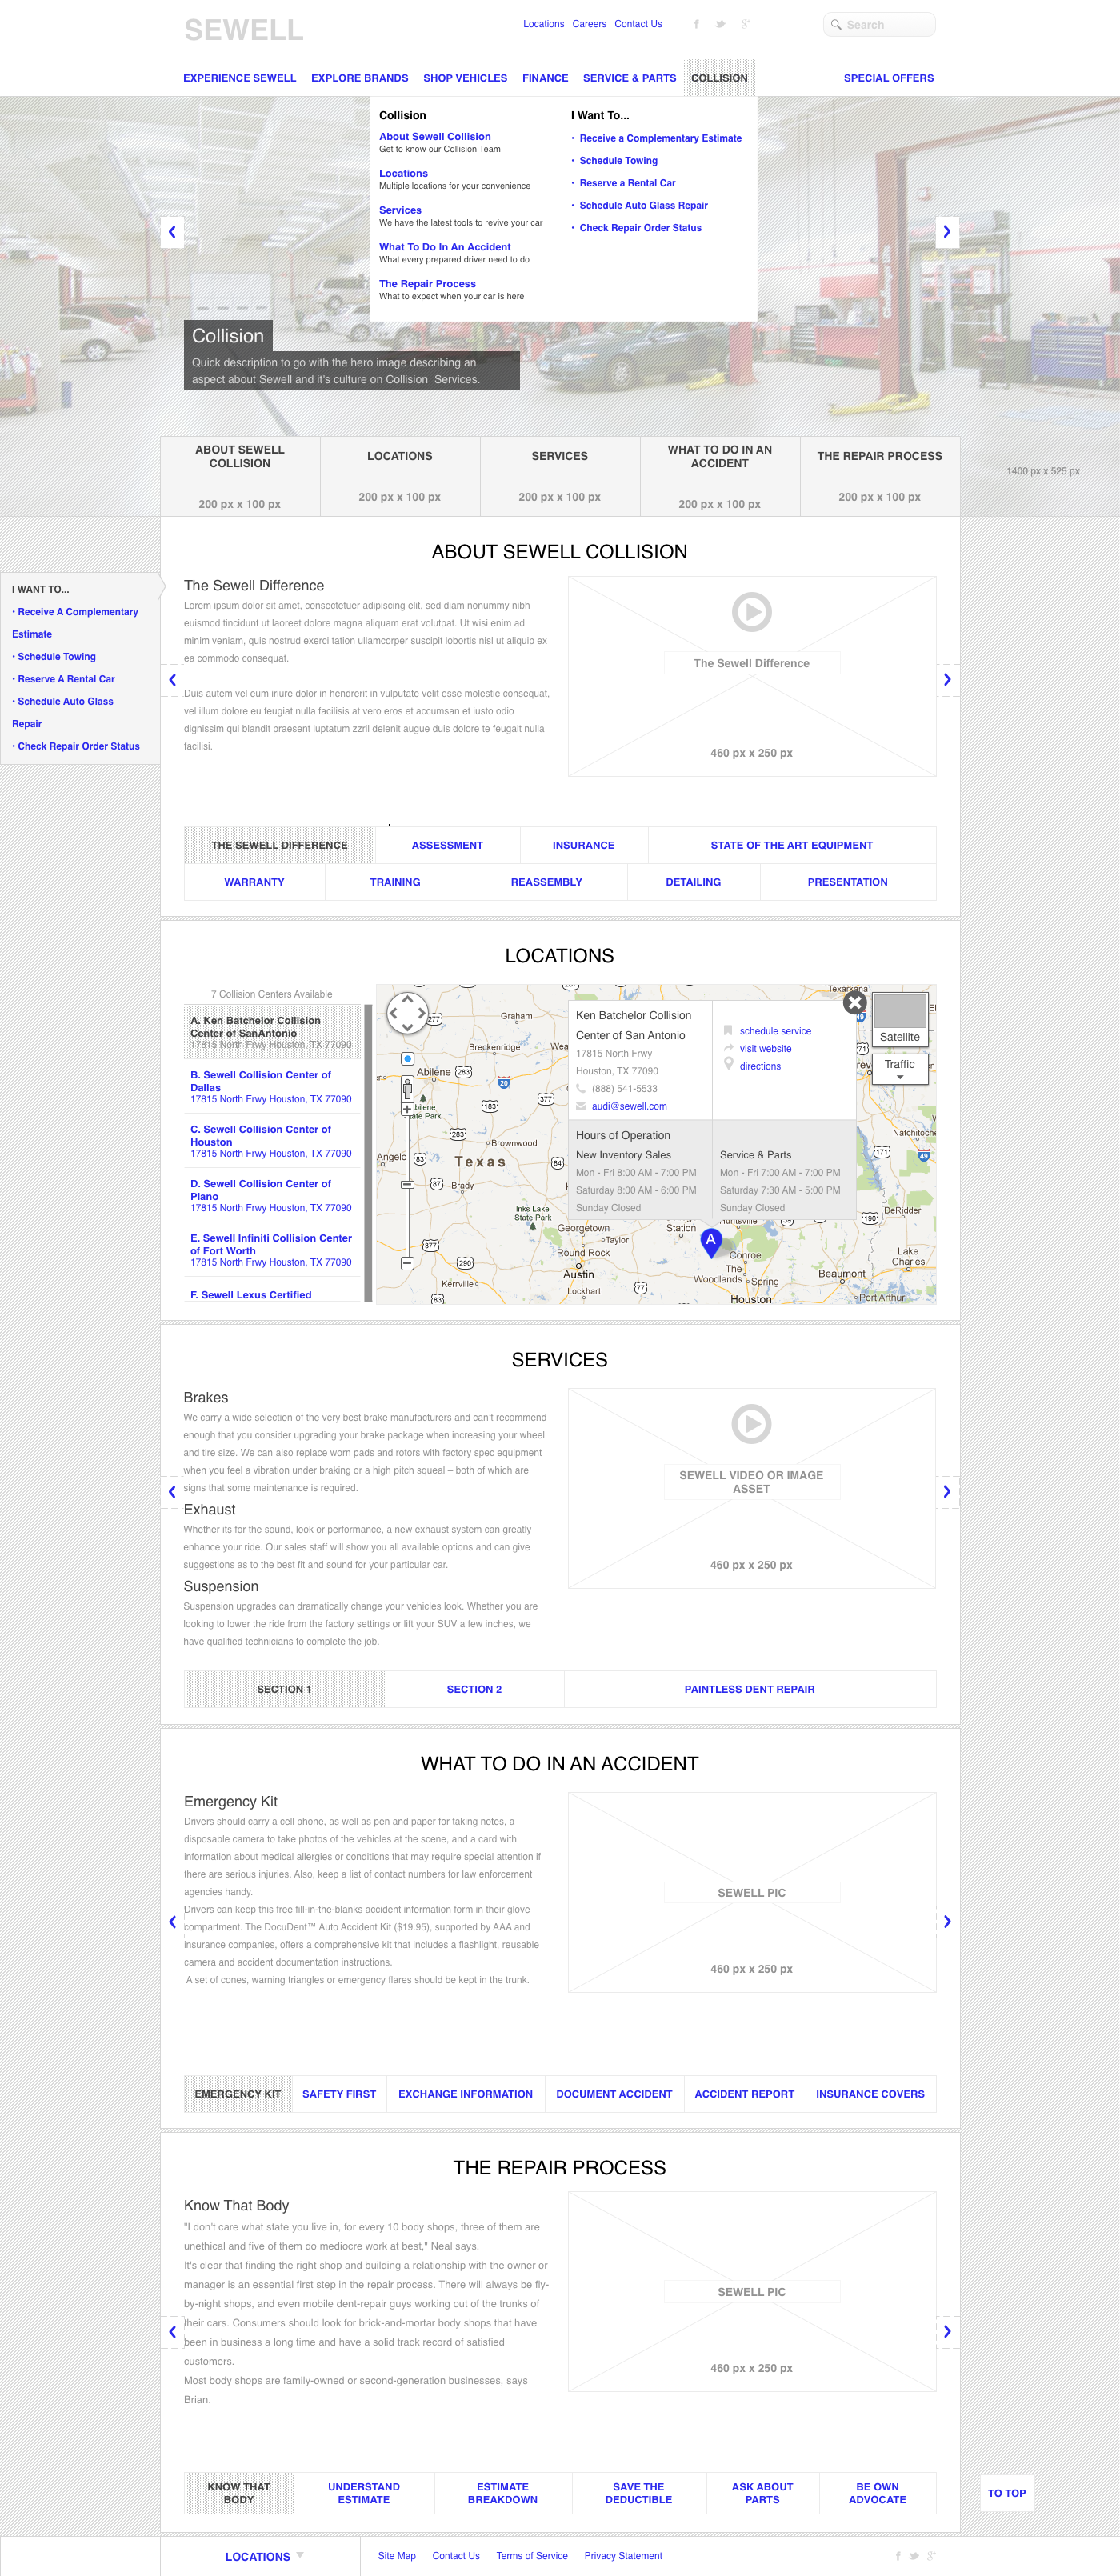The height and width of the screenshot is (2576, 1120).
Task: Open the Traffic dropdown on the map
Action: coord(900,1068)
